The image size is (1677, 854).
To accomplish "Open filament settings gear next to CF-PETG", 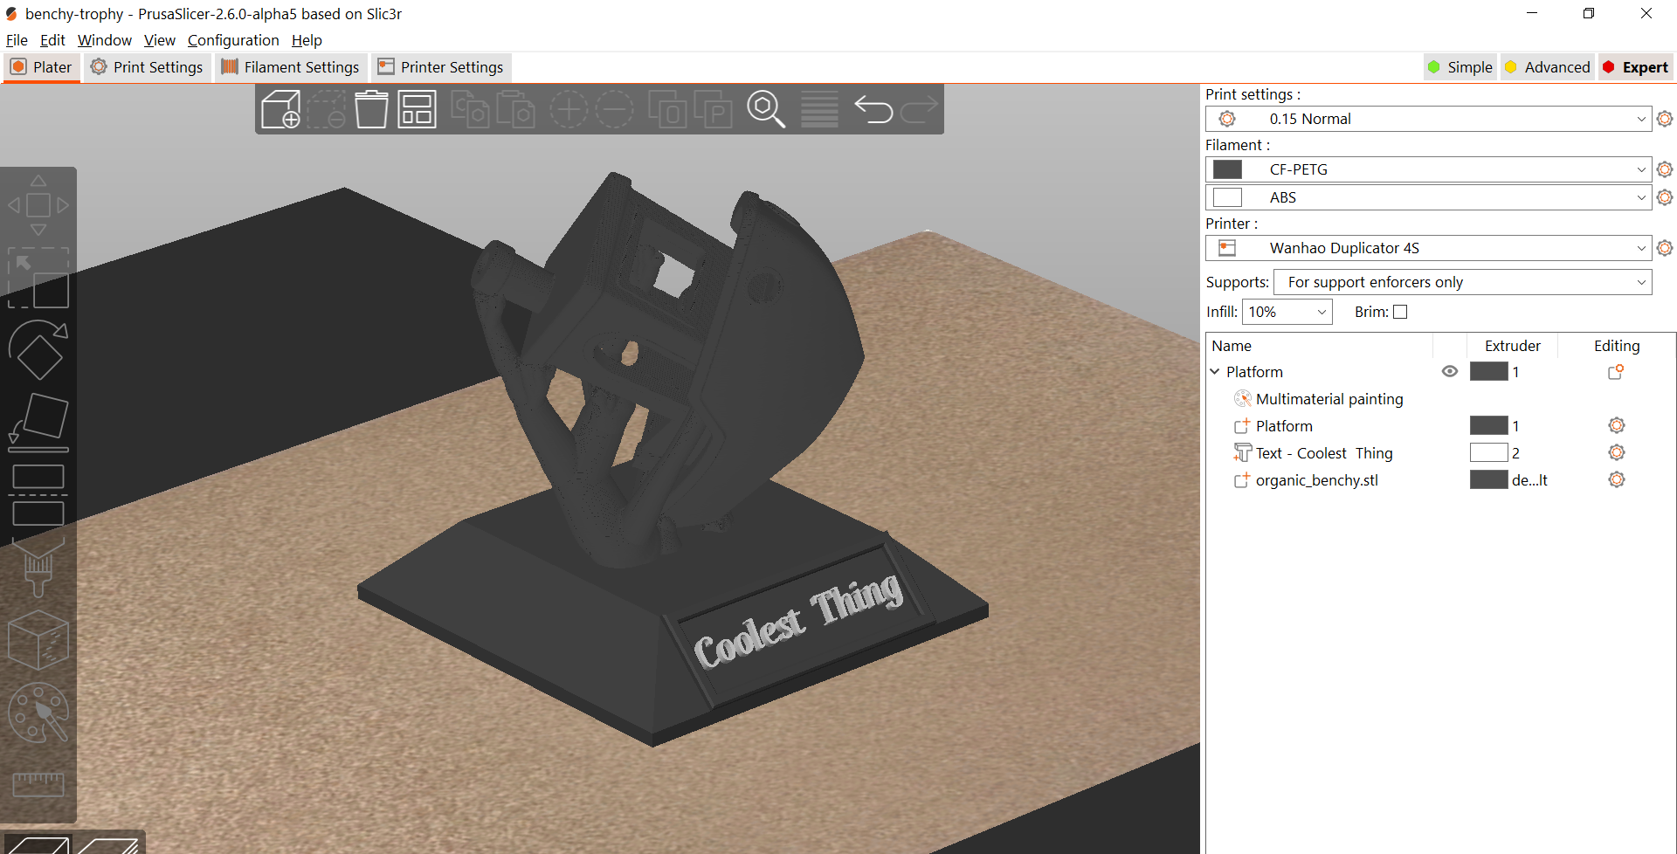I will point(1665,169).
